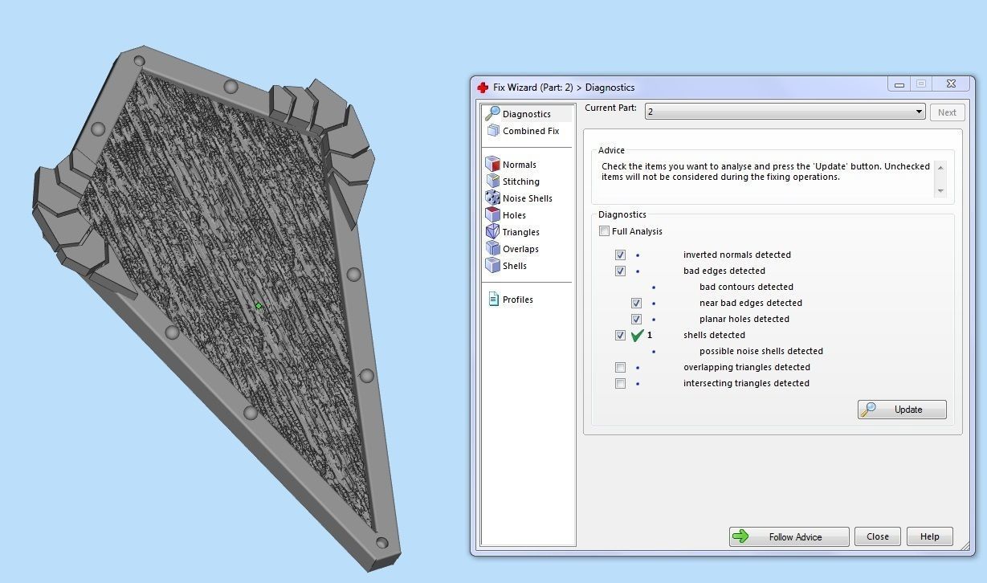
Task: Check intersecting triangles detected
Action: tap(620, 383)
